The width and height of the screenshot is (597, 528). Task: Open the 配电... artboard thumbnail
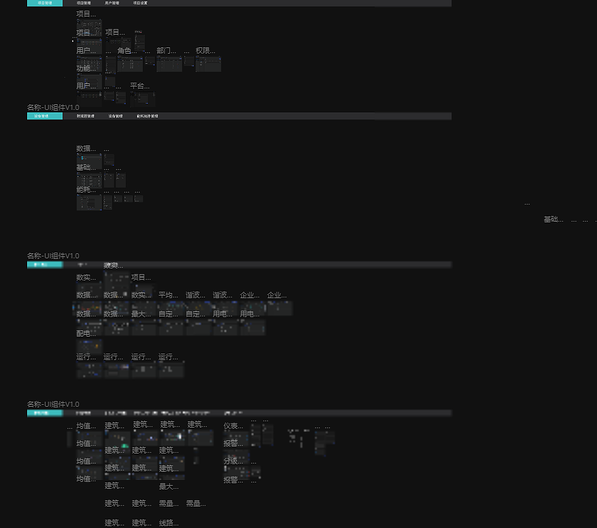(x=89, y=346)
